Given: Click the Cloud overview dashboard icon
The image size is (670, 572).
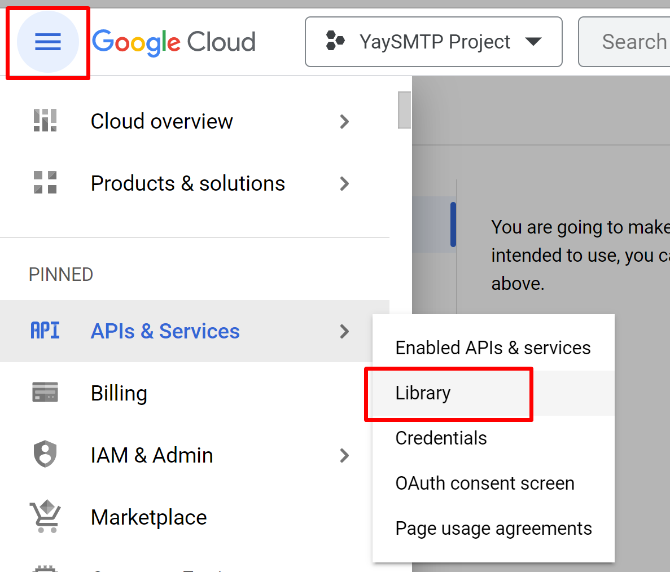Looking at the screenshot, I should pos(45,121).
